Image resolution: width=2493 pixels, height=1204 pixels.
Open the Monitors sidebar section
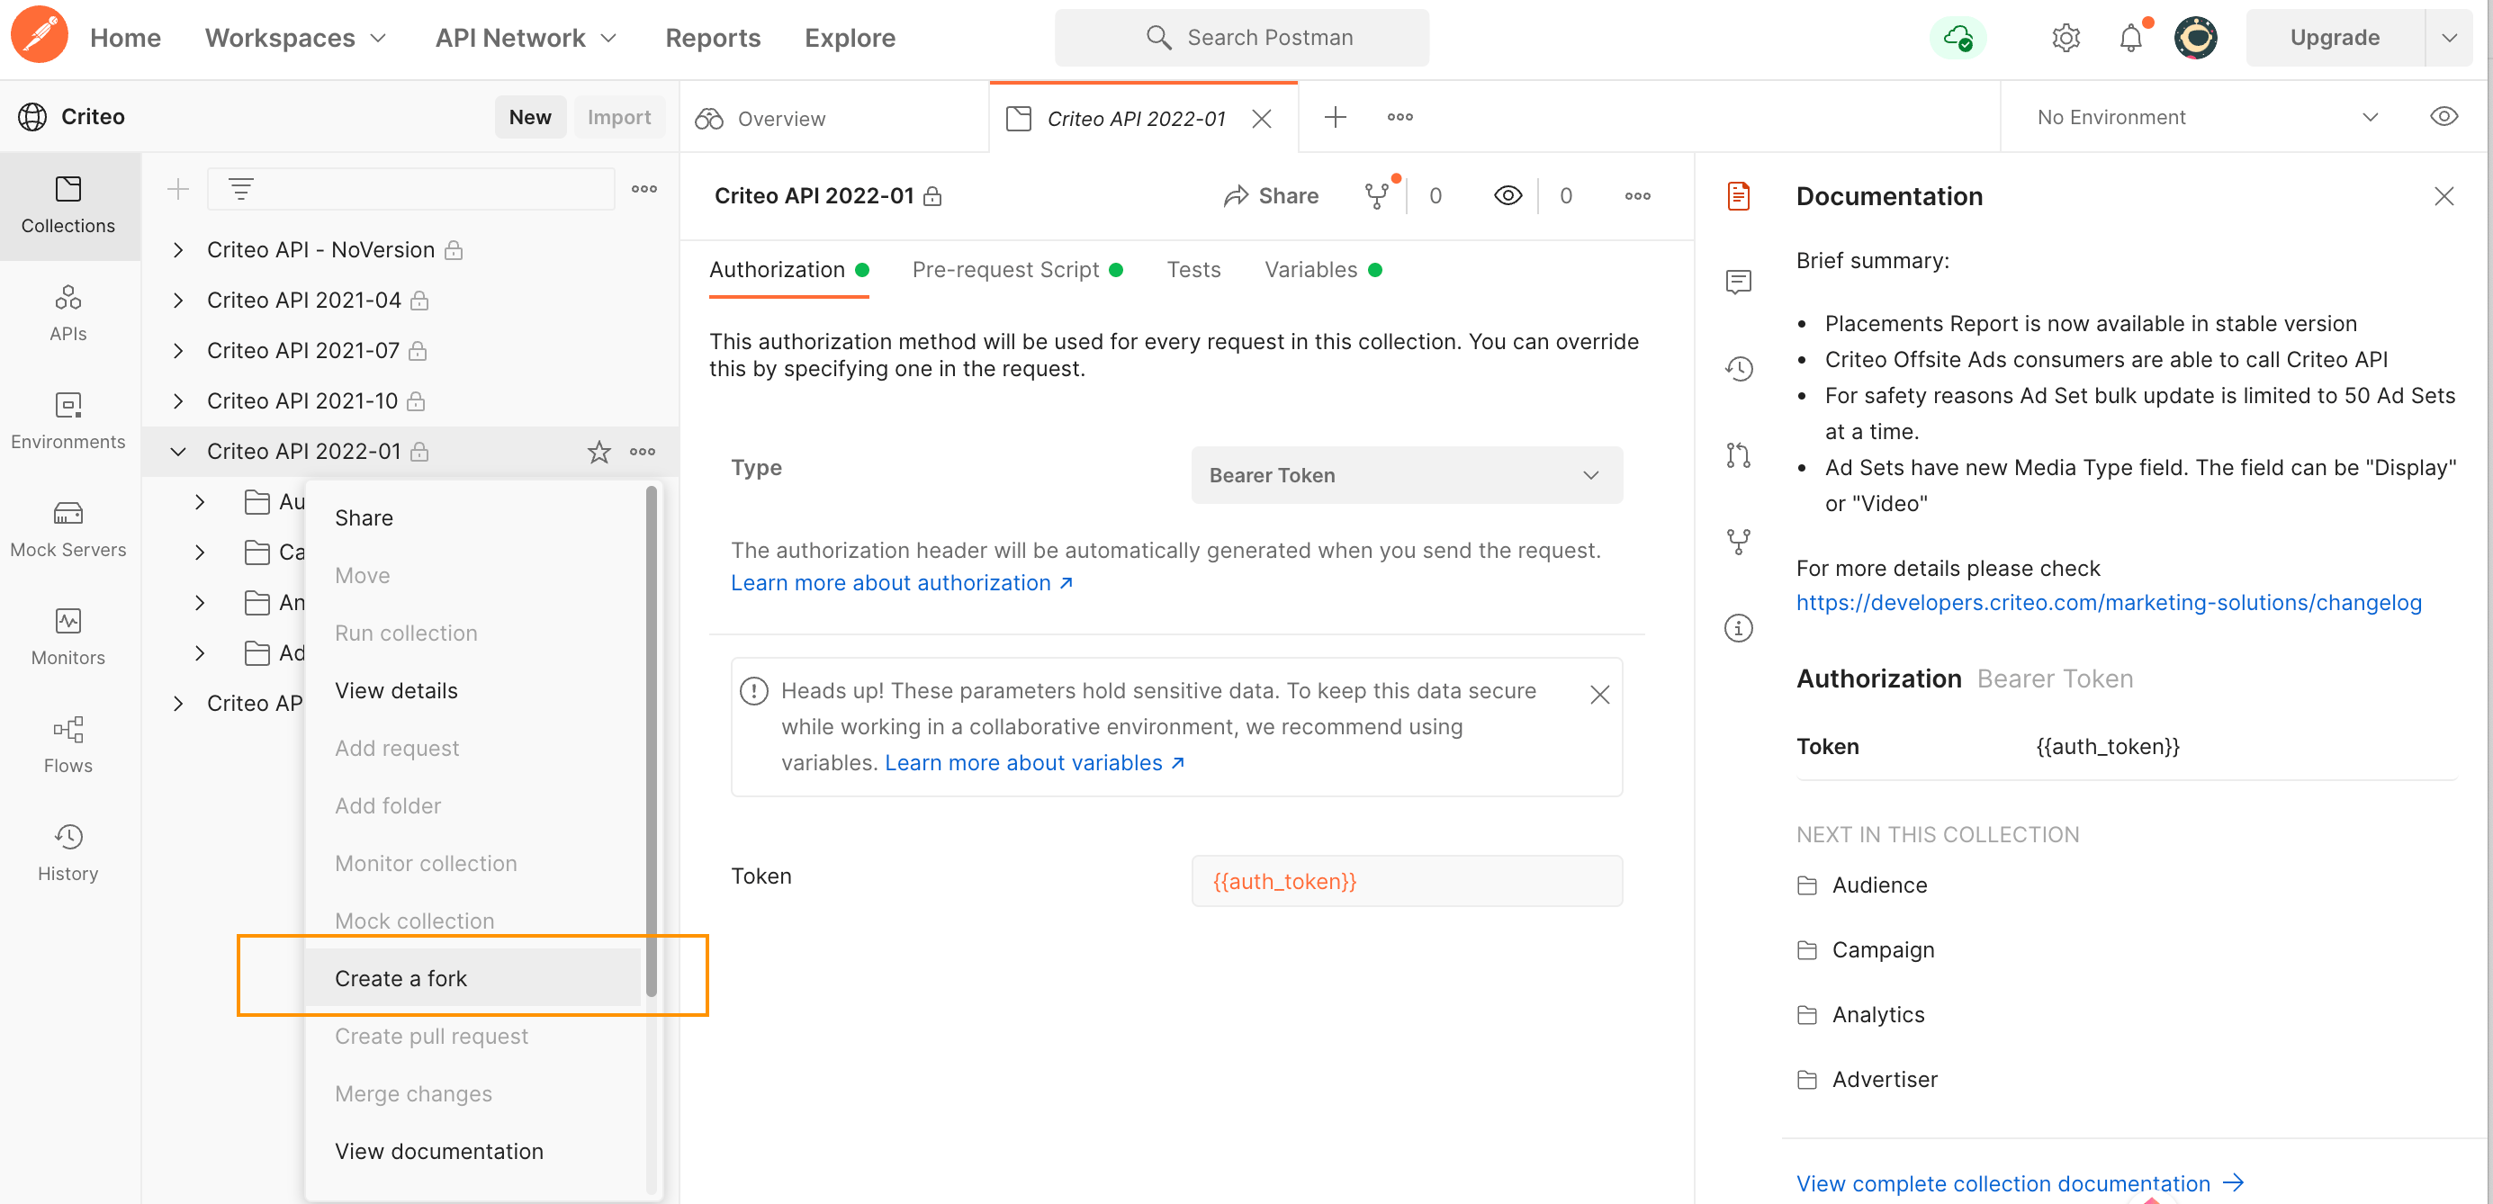coord(68,637)
